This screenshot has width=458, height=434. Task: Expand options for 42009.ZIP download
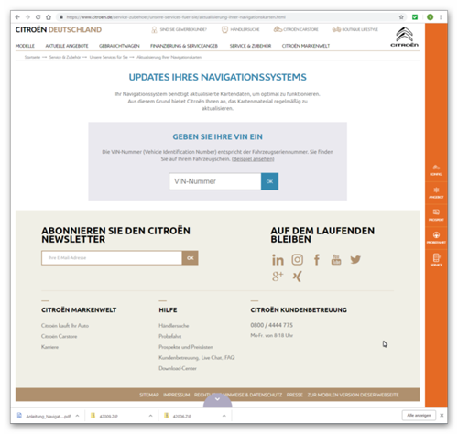pyautogui.click(x=150, y=416)
